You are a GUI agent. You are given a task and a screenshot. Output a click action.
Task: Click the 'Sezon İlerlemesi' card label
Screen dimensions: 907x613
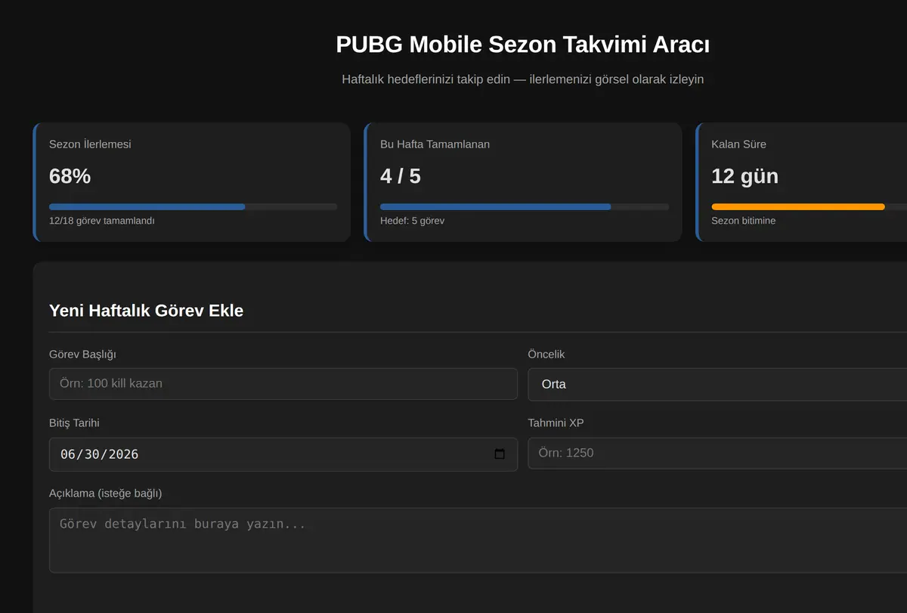tap(90, 144)
